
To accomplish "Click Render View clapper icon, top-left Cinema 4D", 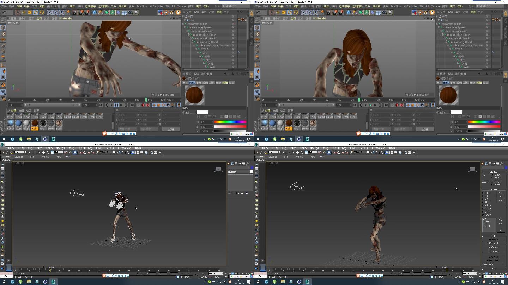I will tap(75, 12).
